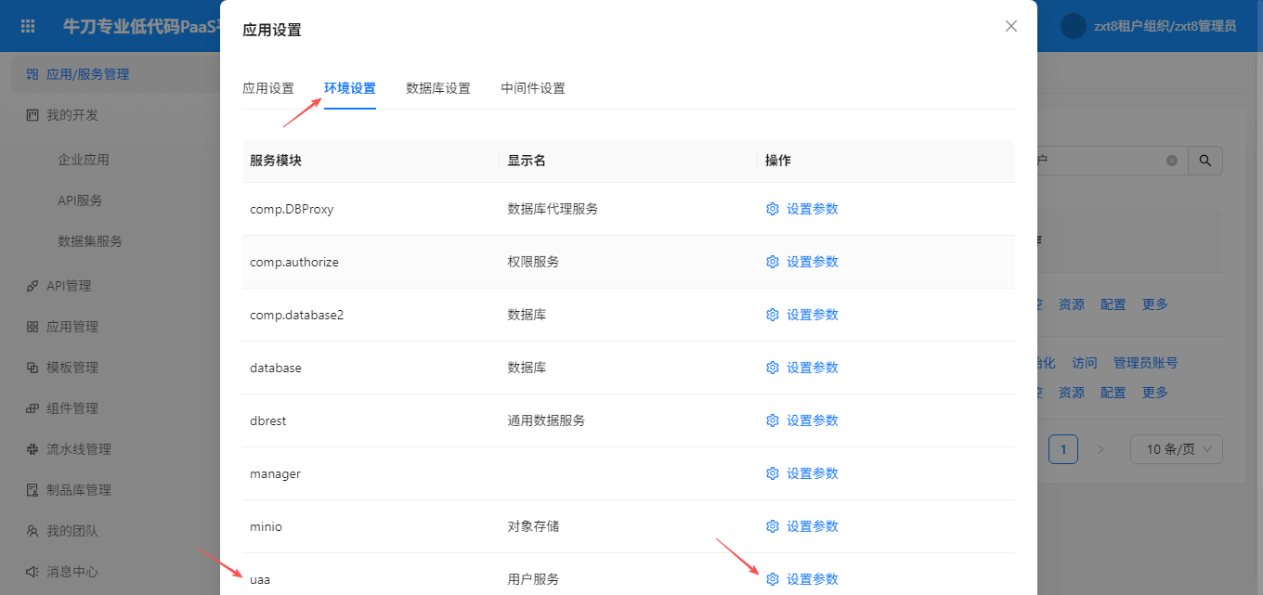Open the 中间件设置 tab
This screenshot has height=595, width=1263.
point(532,88)
